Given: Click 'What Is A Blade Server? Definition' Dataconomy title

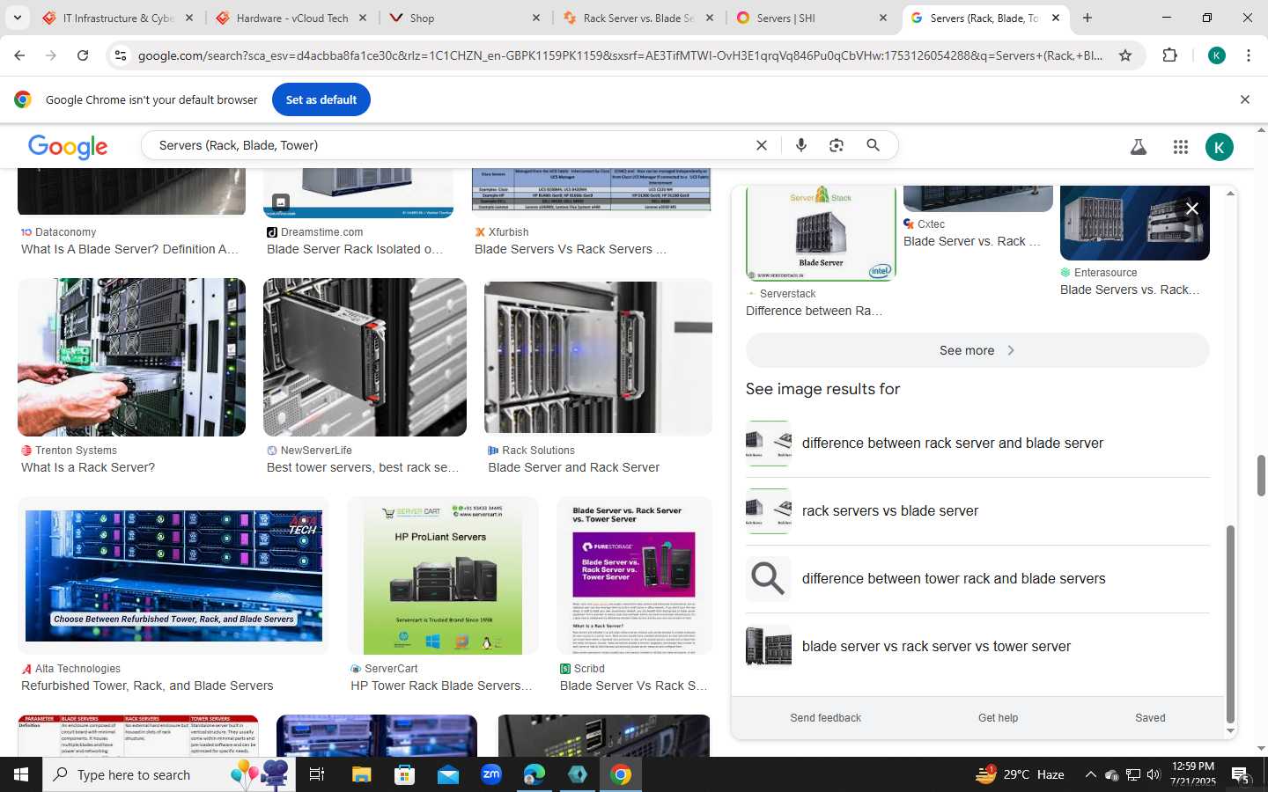Looking at the screenshot, I should tap(129, 250).
